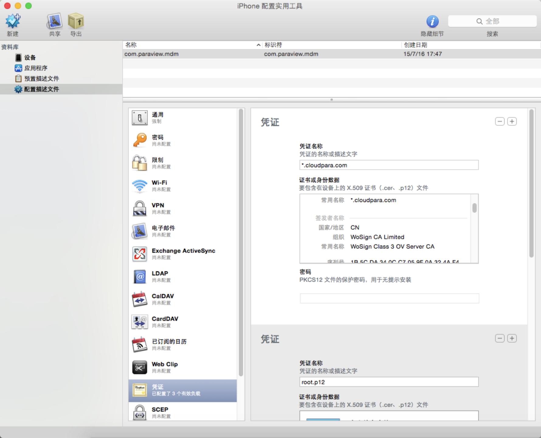
Task: Click the Share (共享) toolbar icon
Action: [55, 21]
